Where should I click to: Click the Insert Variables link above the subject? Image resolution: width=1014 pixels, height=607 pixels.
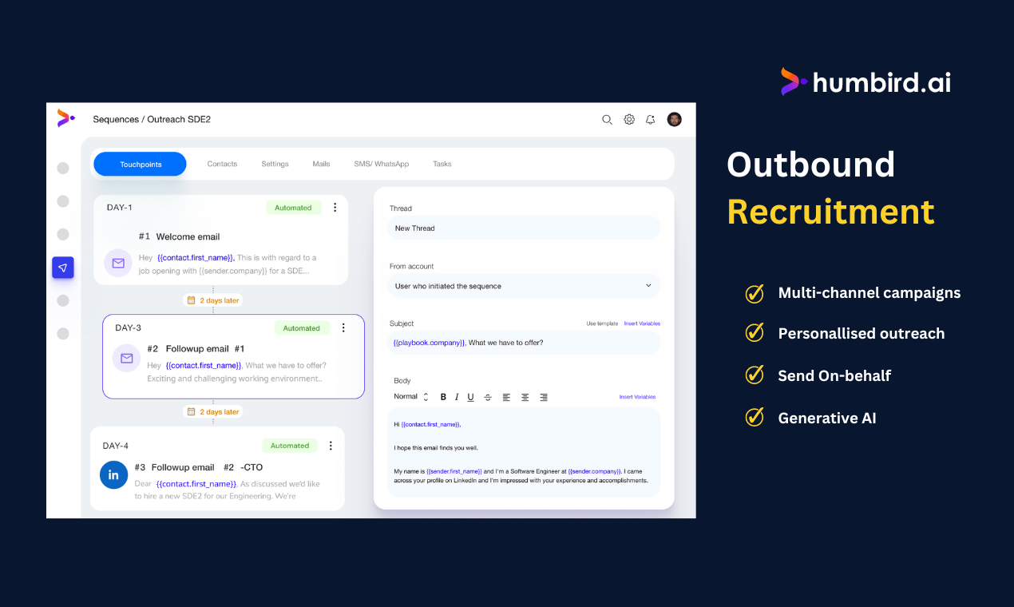[644, 323]
